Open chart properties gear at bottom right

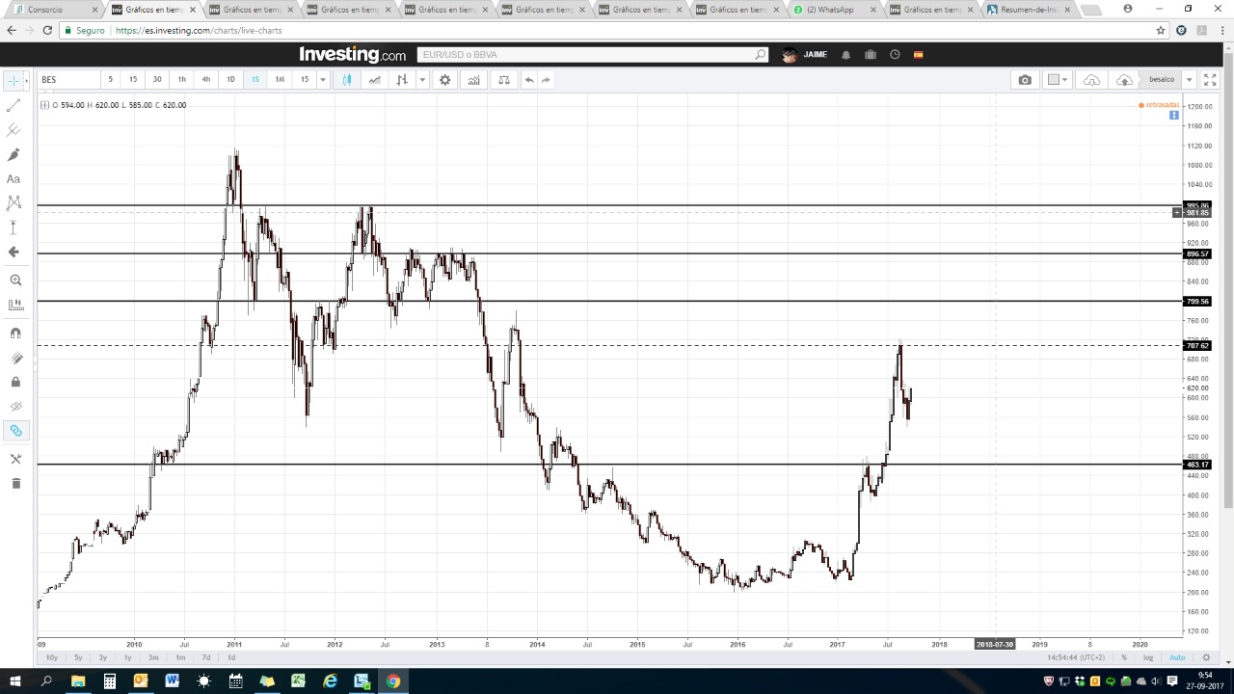(1205, 657)
